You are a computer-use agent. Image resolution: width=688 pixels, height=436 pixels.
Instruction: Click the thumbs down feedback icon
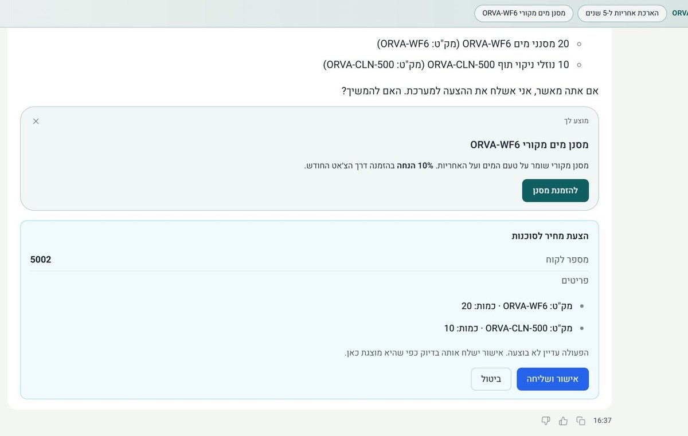click(546, 421)
